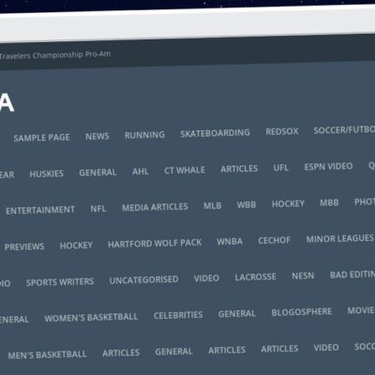Select the AHL menu item

pos(141,172)
